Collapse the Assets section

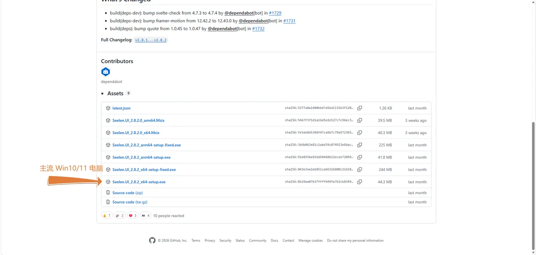click(116, 93)
